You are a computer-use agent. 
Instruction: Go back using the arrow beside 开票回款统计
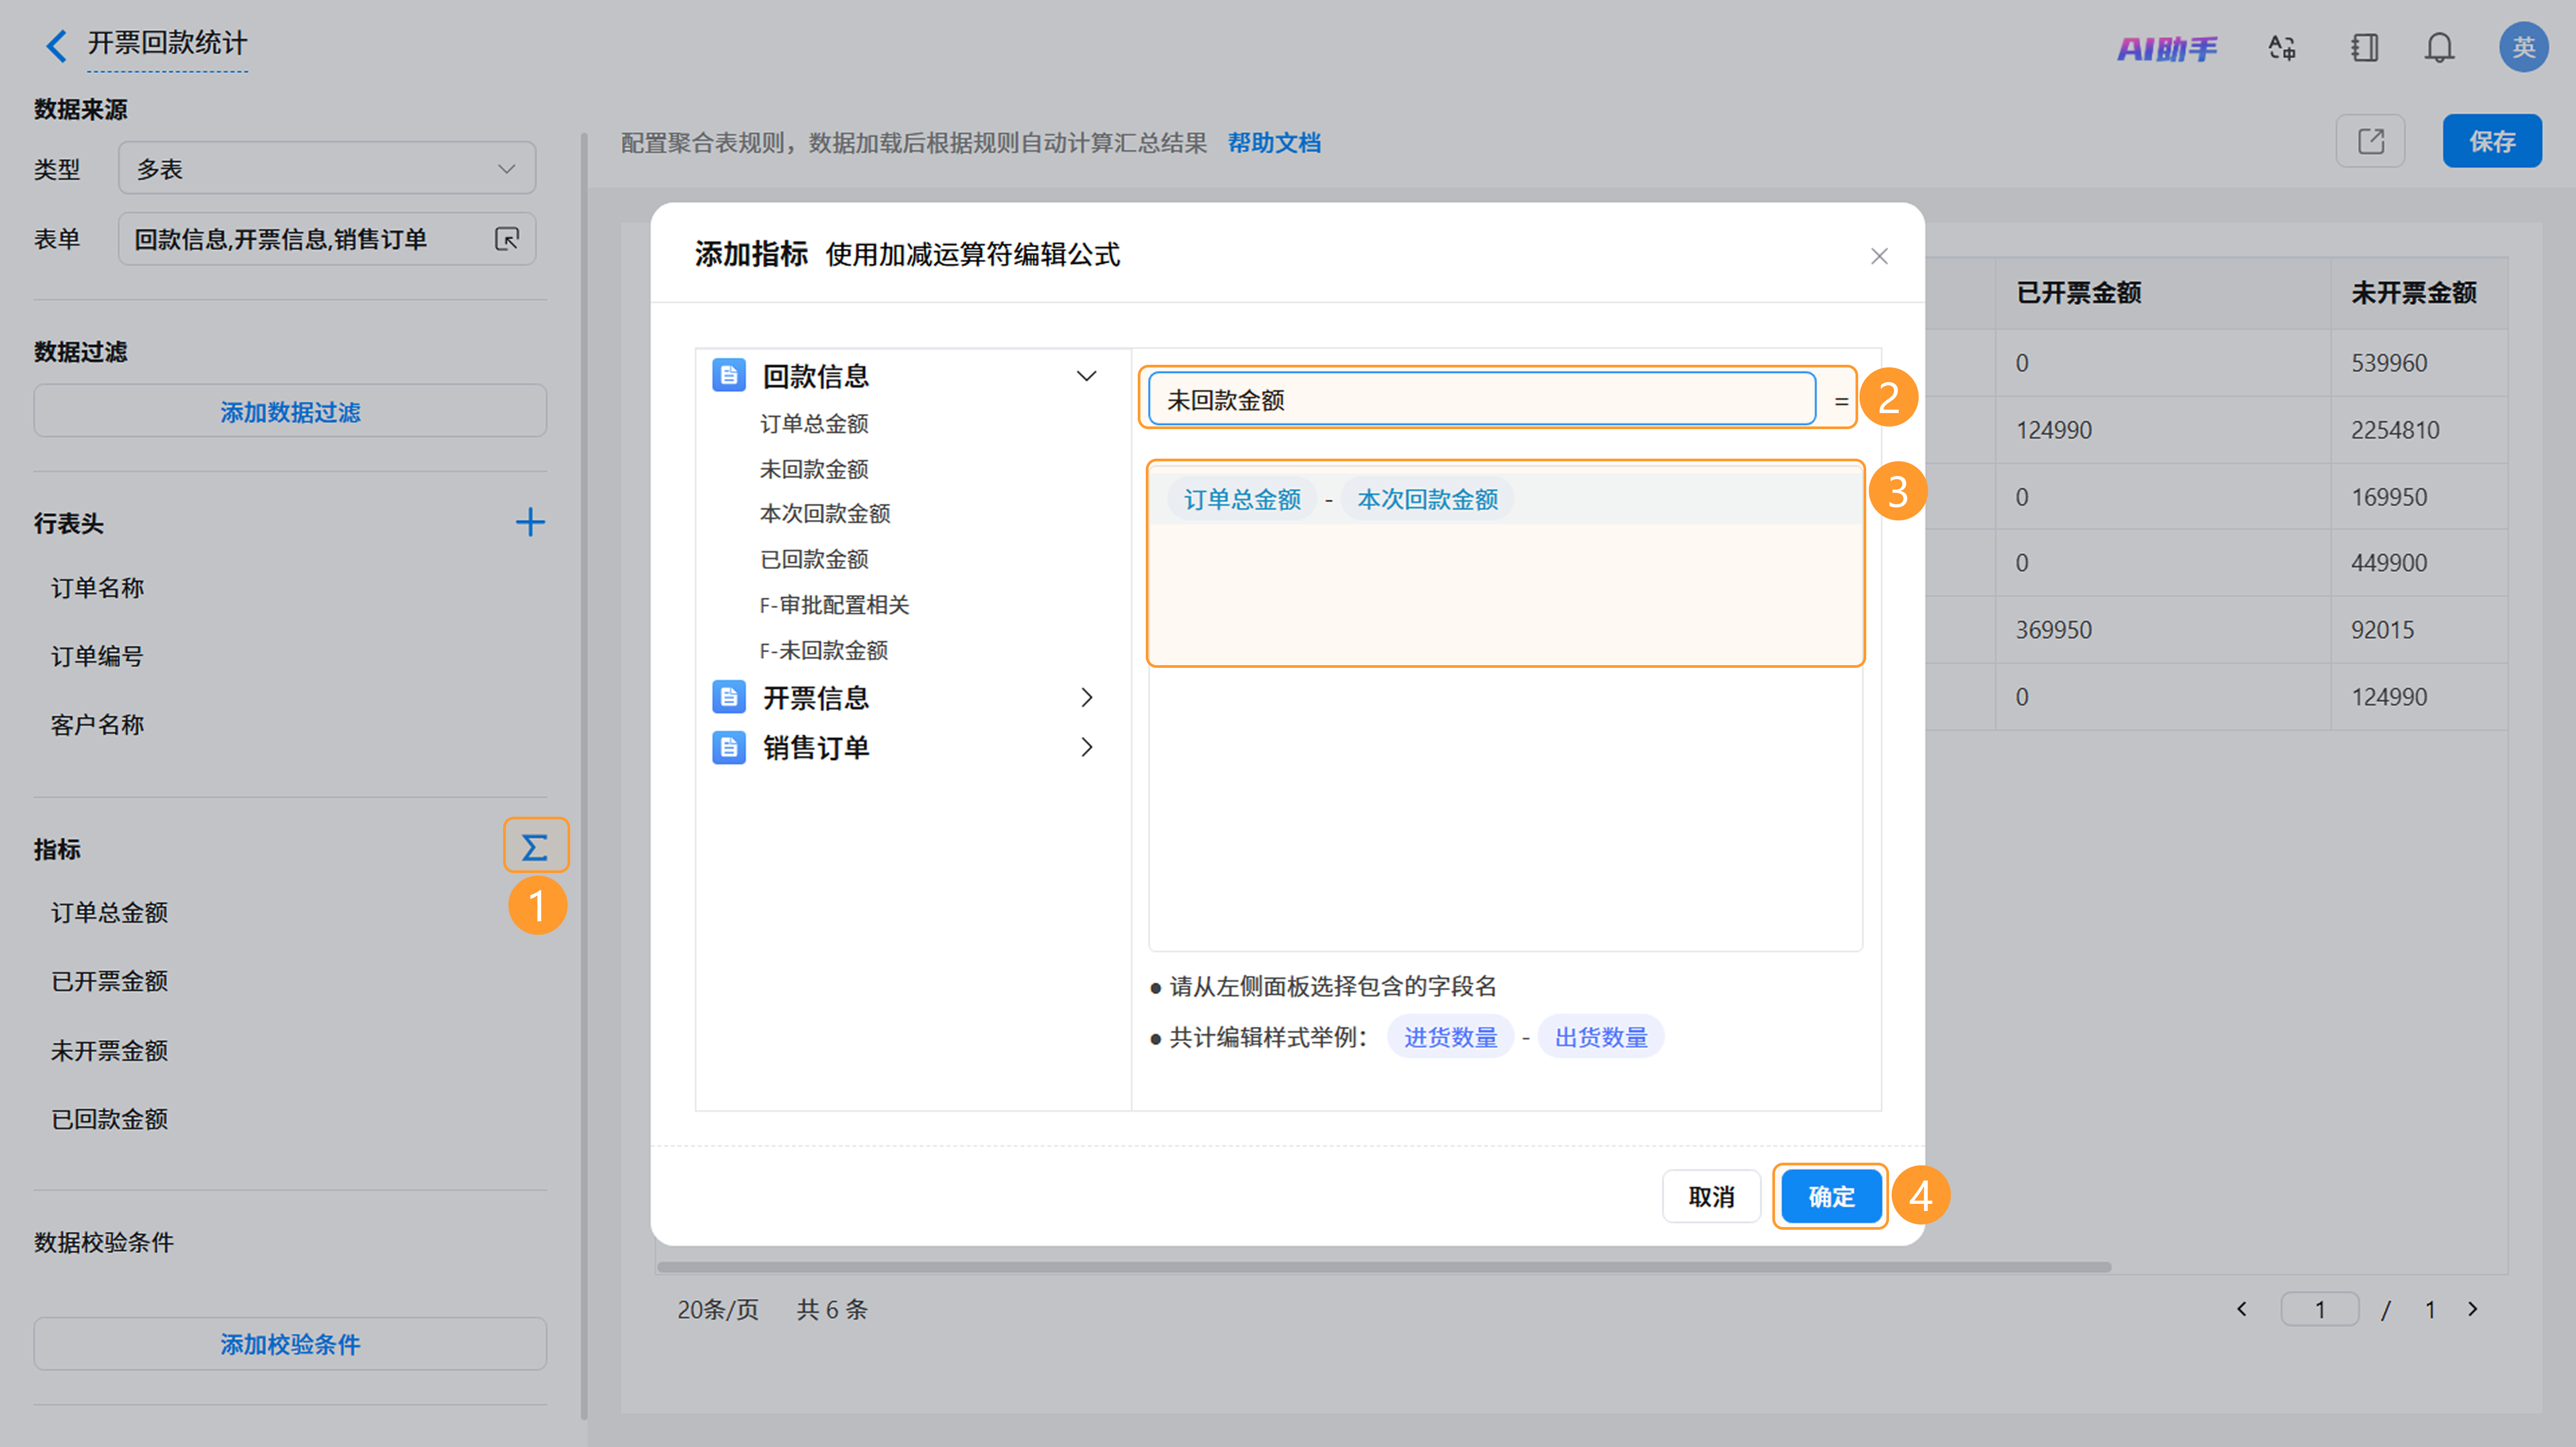[57, 45]
